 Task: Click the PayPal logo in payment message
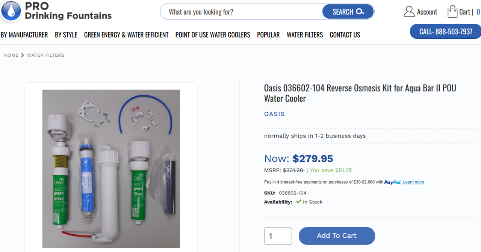point(392,182)
